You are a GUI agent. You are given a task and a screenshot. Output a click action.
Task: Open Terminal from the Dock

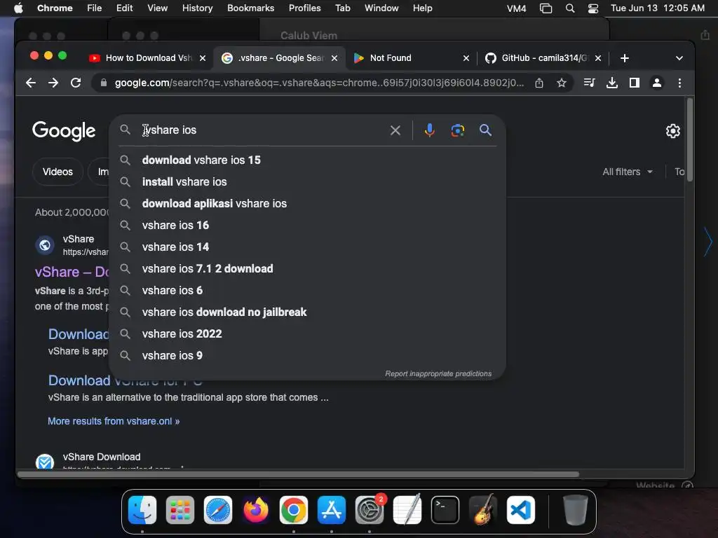pos(445,510)
